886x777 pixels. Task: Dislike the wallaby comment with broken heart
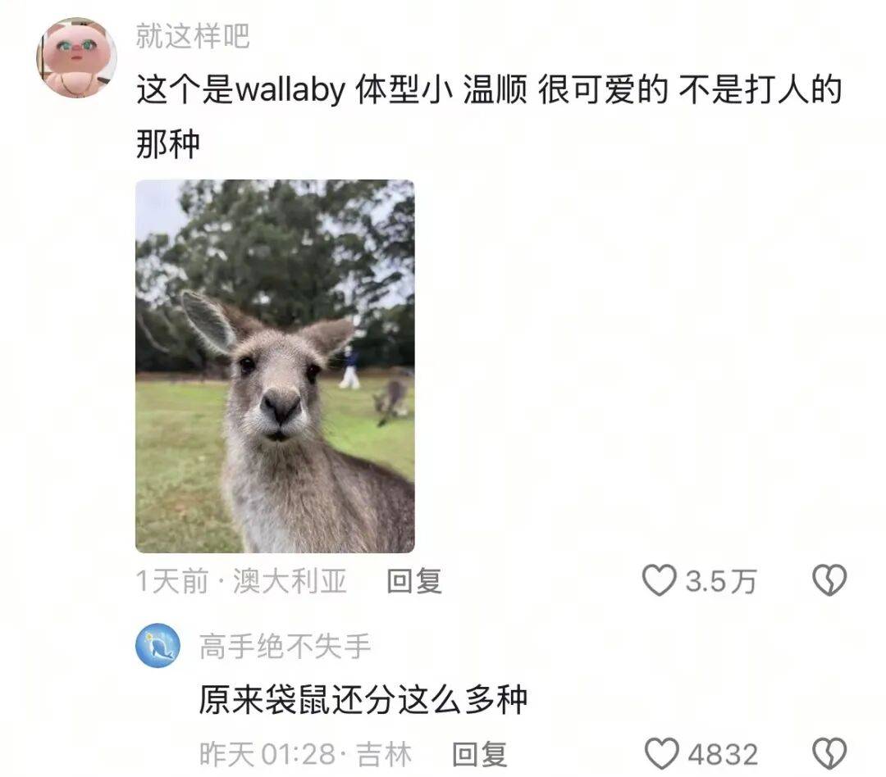tap(829, 580)
